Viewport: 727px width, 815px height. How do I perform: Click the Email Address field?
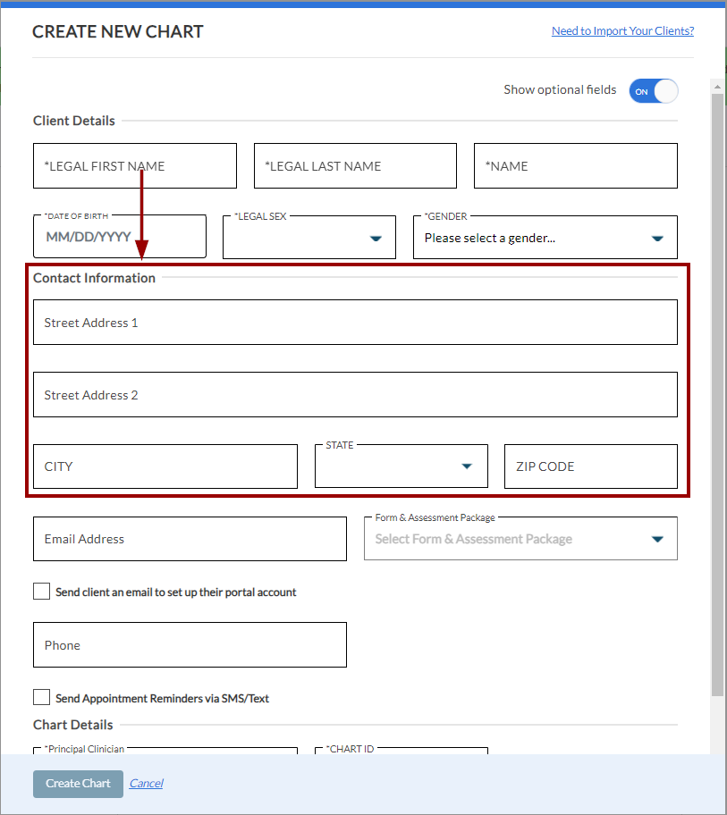point(190,539)
